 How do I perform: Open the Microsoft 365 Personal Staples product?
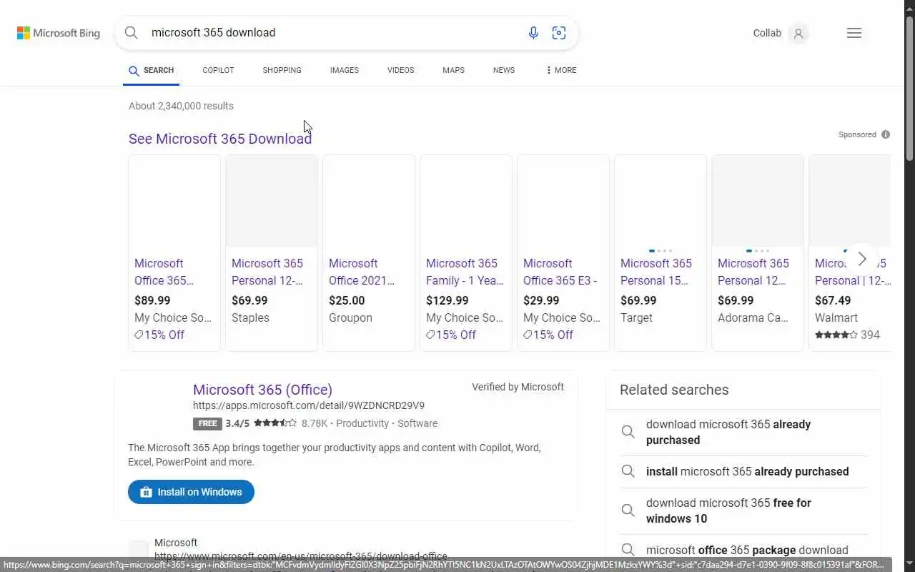[x=271, y=272]
